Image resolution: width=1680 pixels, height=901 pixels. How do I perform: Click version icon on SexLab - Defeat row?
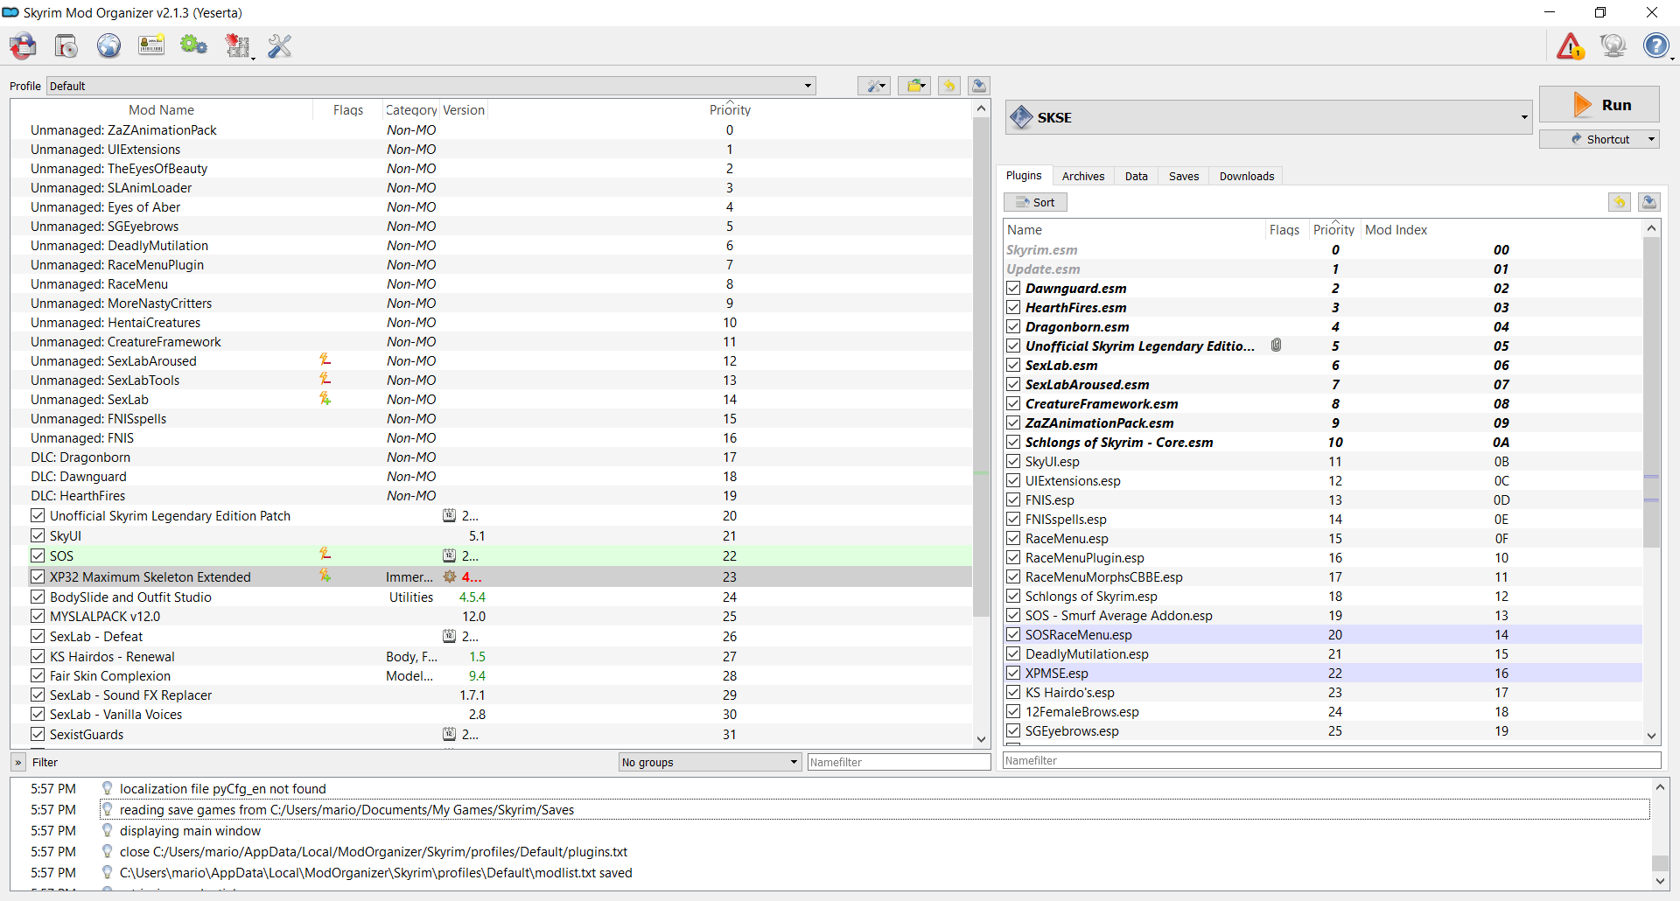(x=449, y=636)
